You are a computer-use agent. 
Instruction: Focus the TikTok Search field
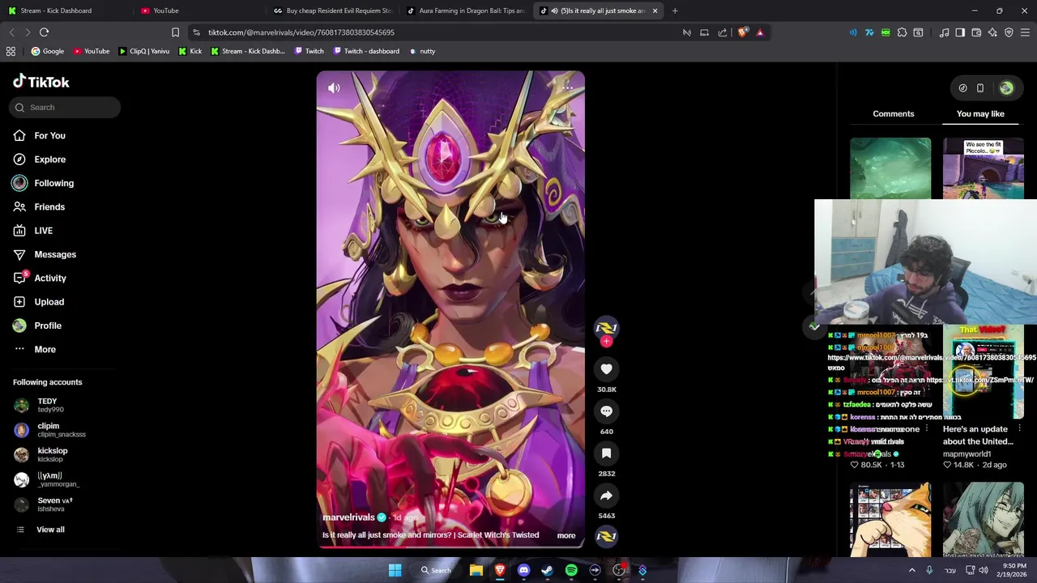(x=66, y=107)
